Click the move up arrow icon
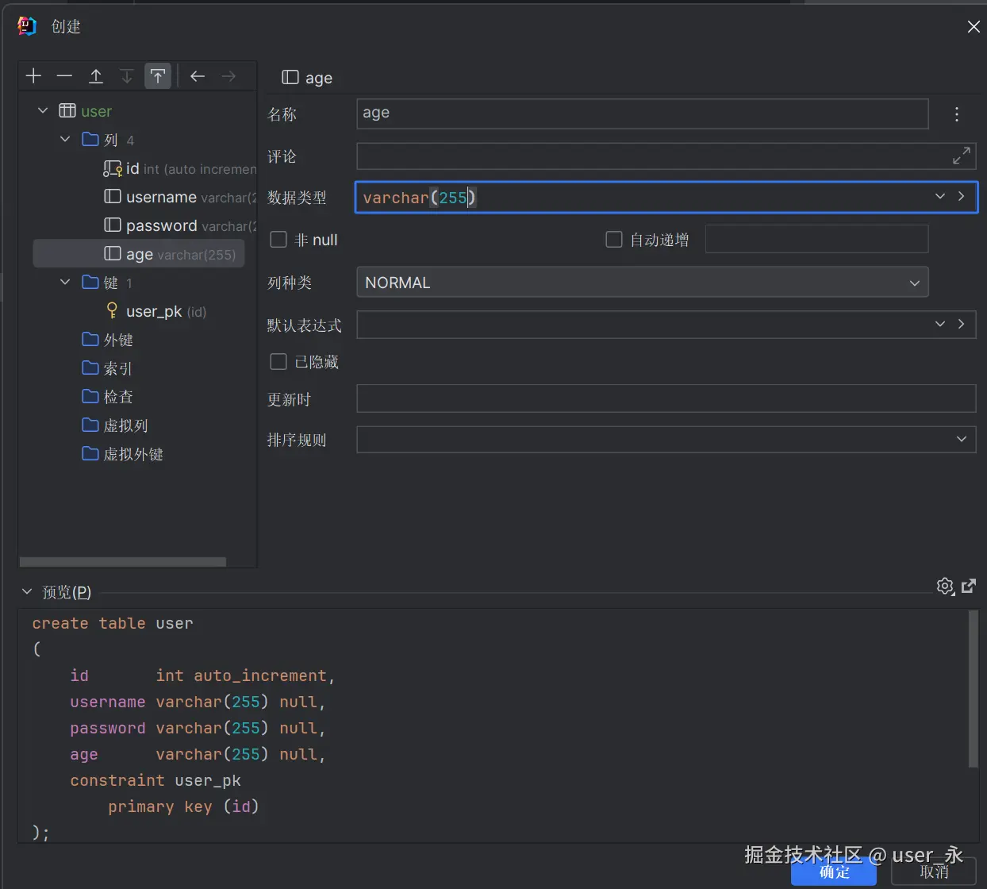 pos(96,76)
